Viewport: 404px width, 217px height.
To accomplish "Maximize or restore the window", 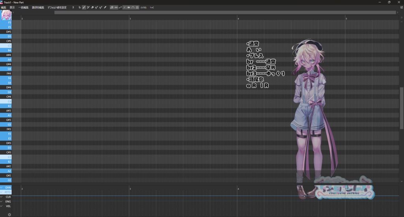I will (x=389, y=2).
